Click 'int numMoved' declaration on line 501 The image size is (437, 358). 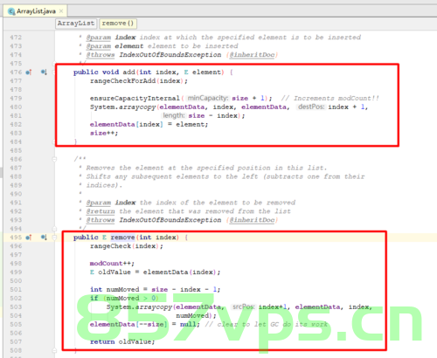click(114, 289)
